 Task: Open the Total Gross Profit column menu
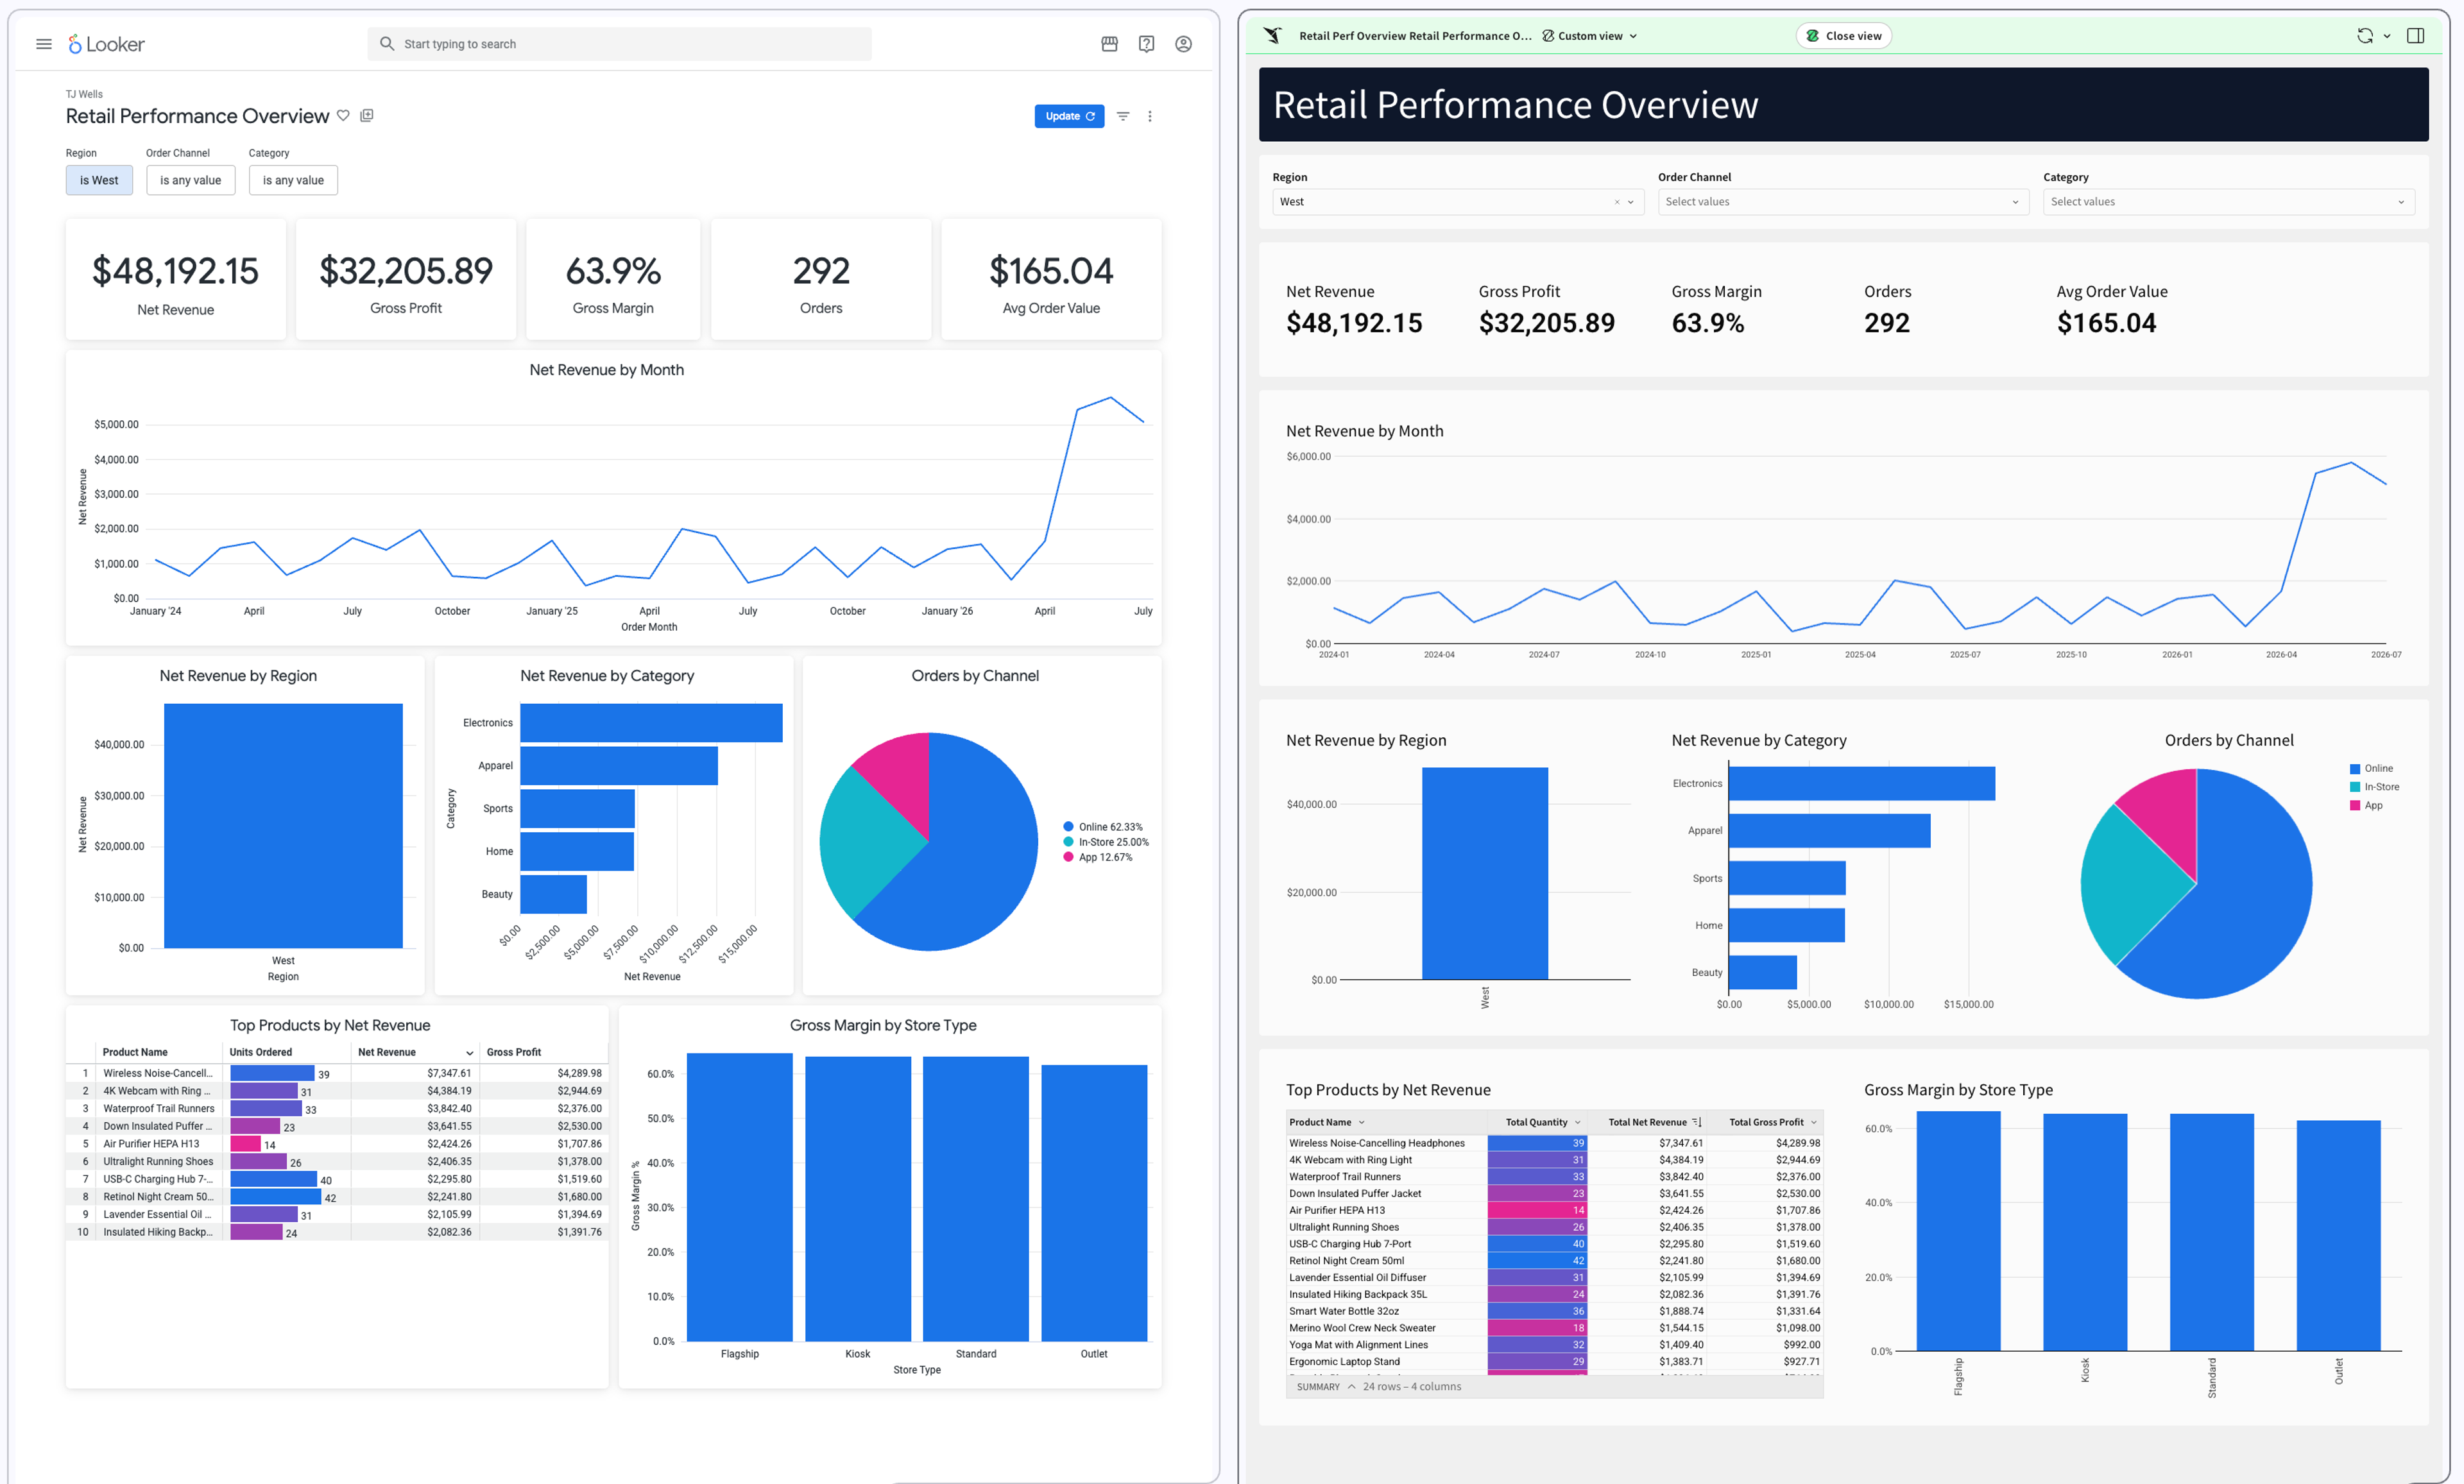(1814, 1122)
